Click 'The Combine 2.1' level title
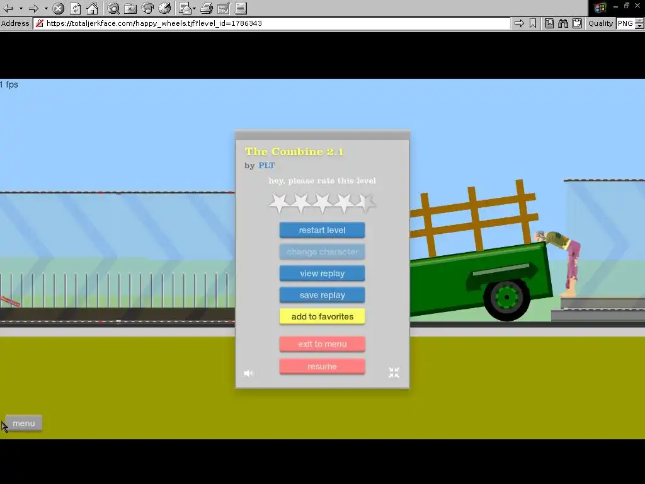This screenshot has height=484, width=645. pyautogui.click(x=294, y=151)
